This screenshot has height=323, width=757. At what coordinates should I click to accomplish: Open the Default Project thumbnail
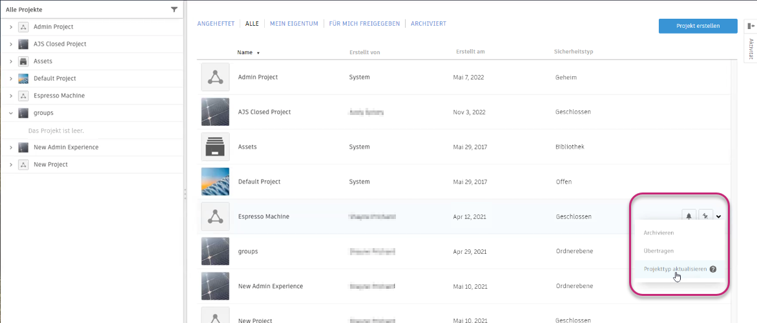tap(214, 182)
